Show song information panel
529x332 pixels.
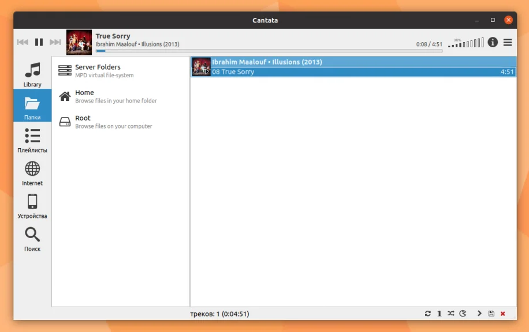(x=493, y=42)
